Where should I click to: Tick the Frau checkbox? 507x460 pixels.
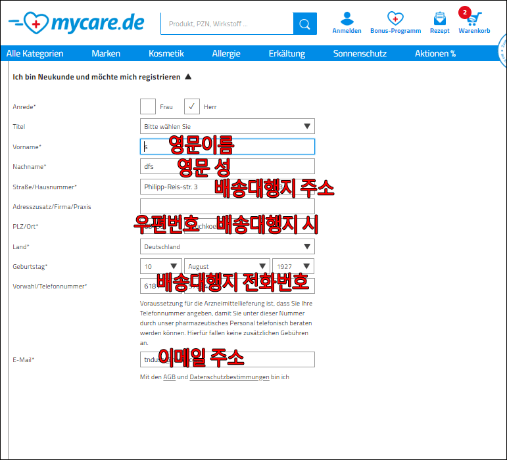148,106
